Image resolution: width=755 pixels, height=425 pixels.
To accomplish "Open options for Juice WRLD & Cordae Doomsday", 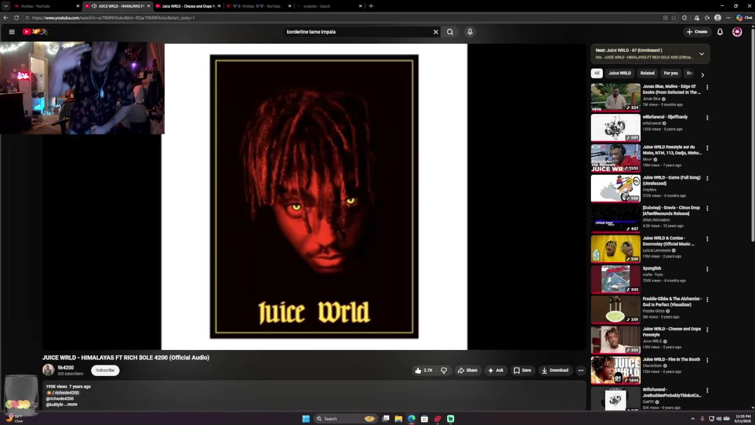I will tap(707, 239).
